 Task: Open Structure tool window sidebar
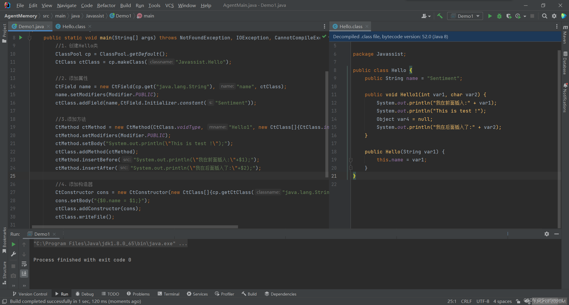point(4,273)
